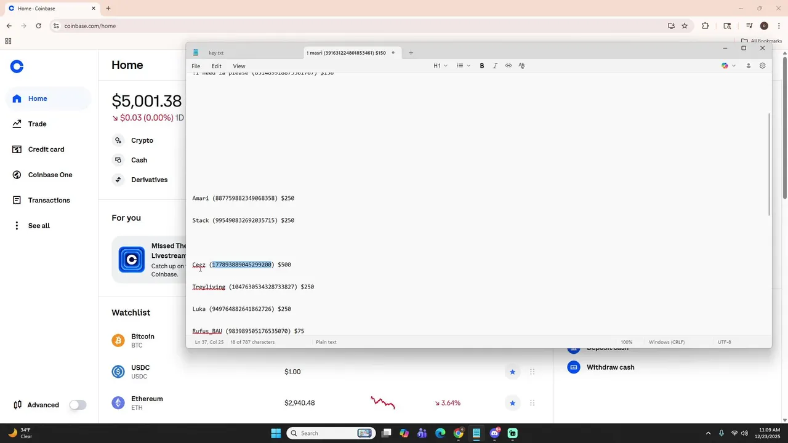
Task: Open Task View on the taskbar
Action: pyautogui.click(x=386, y=433)
